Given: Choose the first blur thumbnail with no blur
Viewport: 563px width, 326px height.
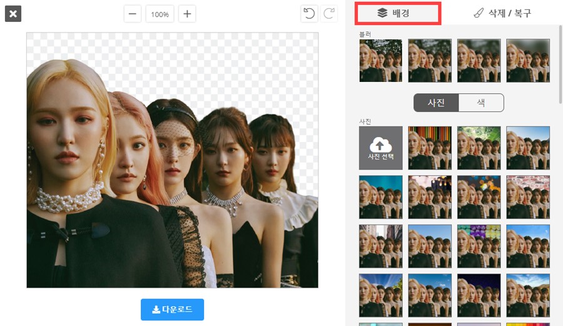Looking at the screenshot, I should point(381,61).
